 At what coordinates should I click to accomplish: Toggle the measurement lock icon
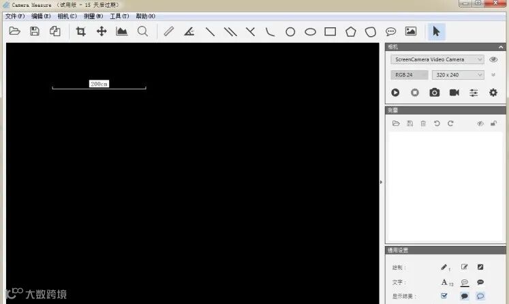[x=493, y=123]
